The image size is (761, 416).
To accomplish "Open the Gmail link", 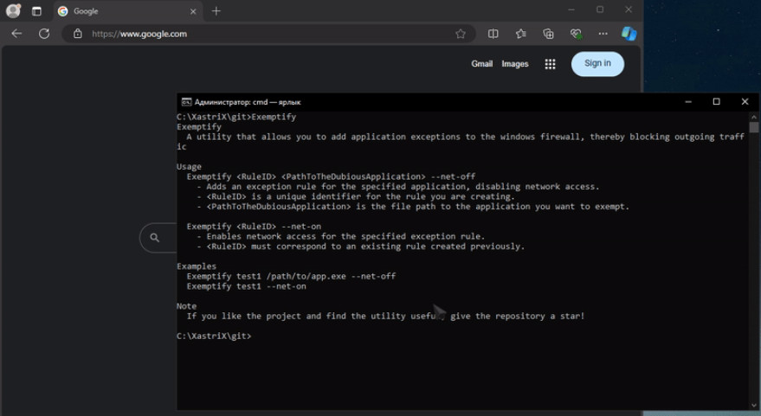I will click(482, 63).
